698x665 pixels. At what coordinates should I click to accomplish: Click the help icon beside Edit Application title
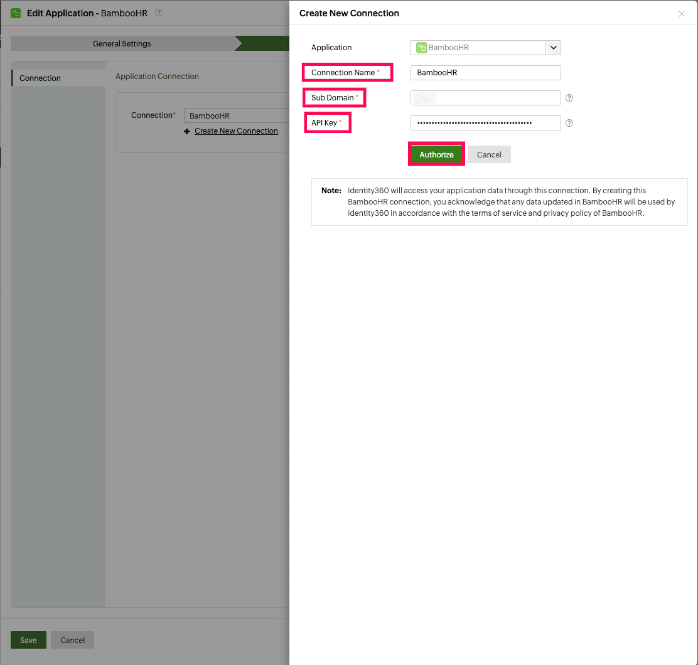coord(159,13)
